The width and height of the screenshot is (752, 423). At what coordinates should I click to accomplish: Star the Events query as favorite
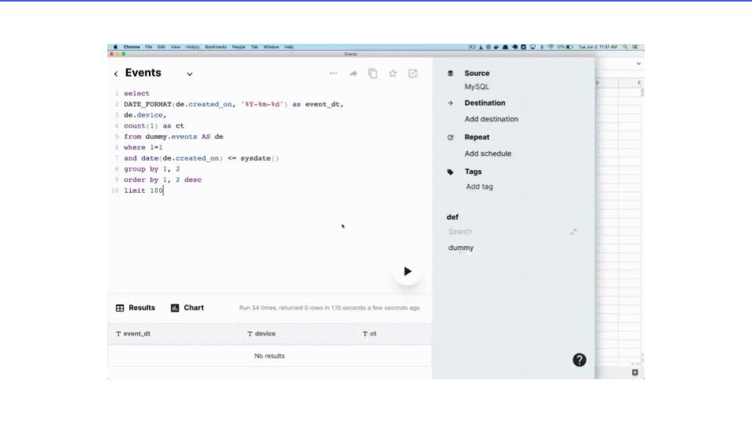point(392,74)
